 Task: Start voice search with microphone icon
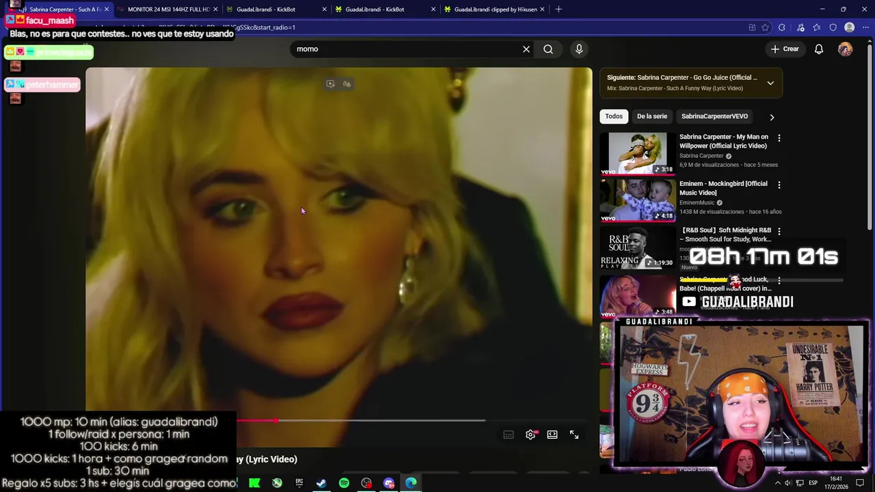point(579,49)
